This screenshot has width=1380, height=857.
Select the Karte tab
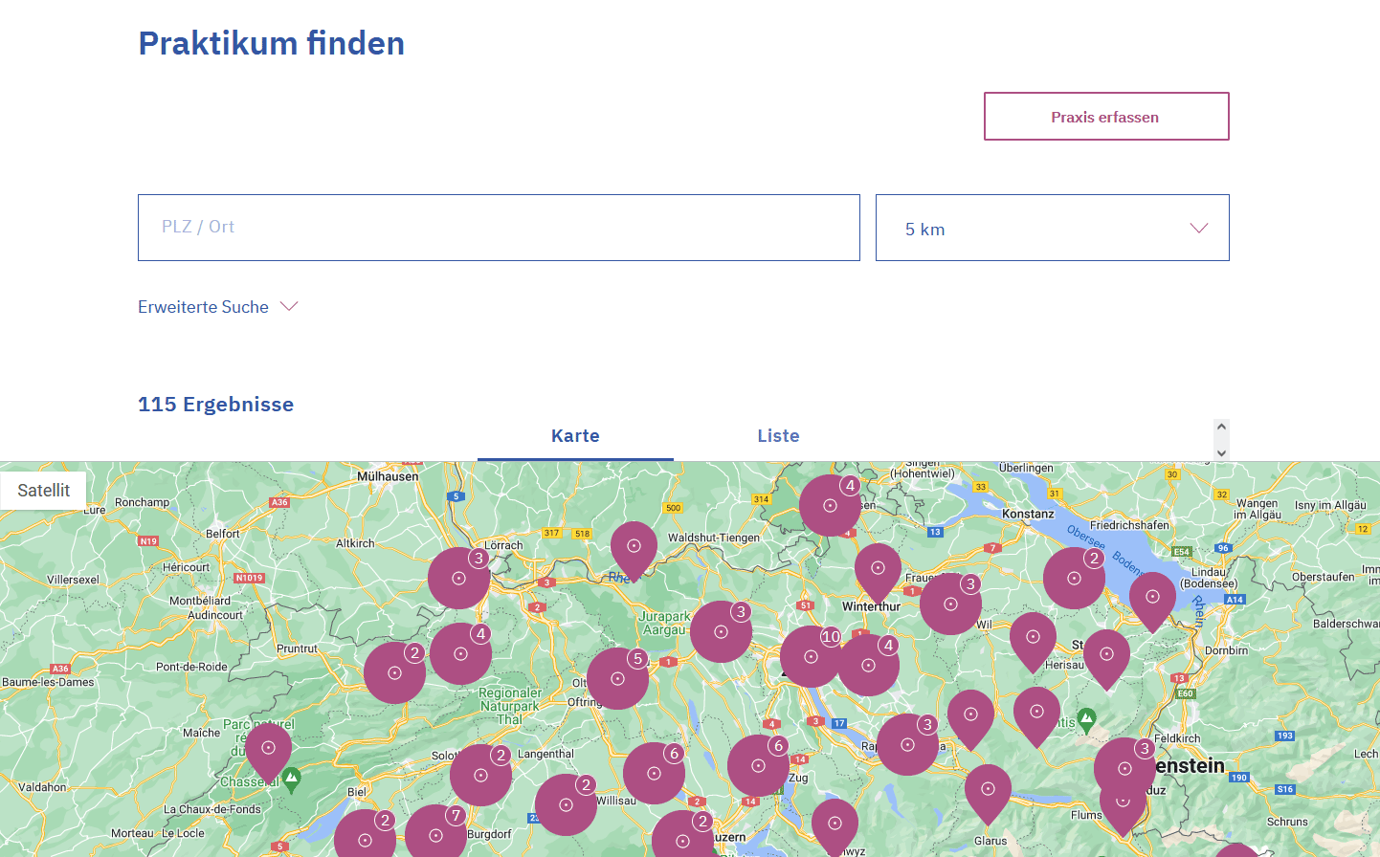[x=575, y=436]
